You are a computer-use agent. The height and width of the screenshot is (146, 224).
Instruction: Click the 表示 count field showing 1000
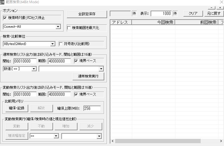coord(161,14)
